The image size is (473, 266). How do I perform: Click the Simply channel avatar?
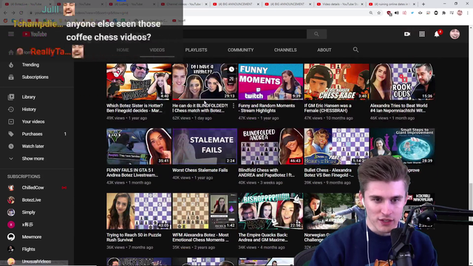click(x=11, y=212)
